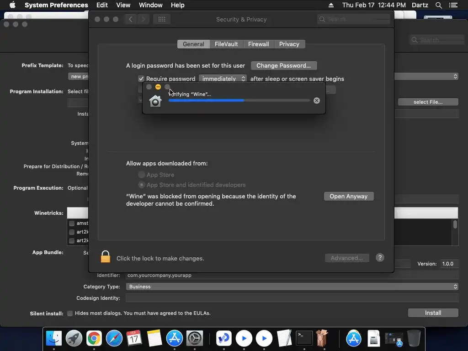468x351 pixels.
Task: Click the Wine verification app icon in the dialog
Action: 155,101
